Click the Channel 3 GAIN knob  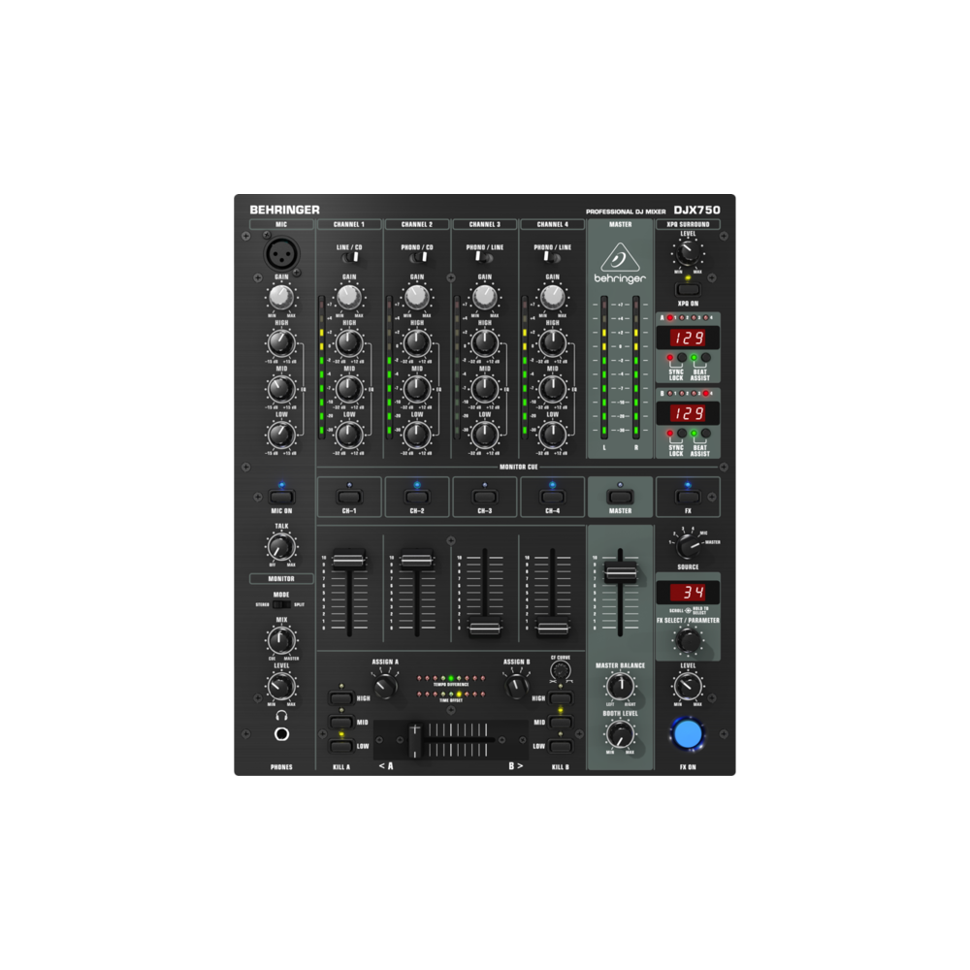(x=484, y=297)
